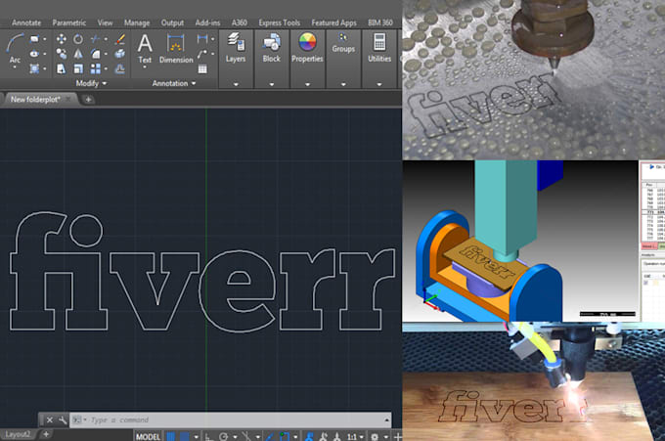Click the Move tool in Modify panel
665x441 pixels.
coord(61,39)
